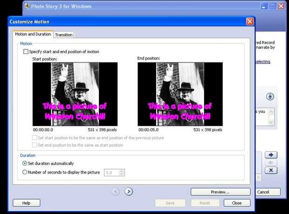The width and height of the screenshot is (289, 214).
Task: Click the seconds value field showing 5.0
Action: [111, 173]
